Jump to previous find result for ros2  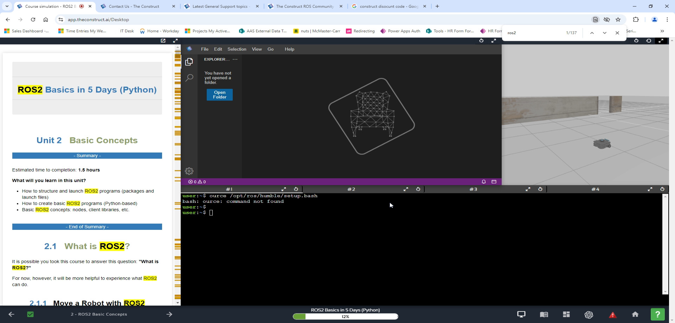point(592,33)
